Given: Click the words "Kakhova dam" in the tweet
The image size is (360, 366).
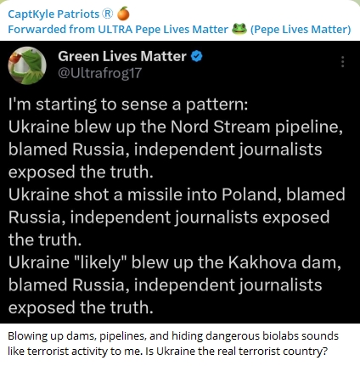Looking at the screenshot, I should (x=283, y=262).
